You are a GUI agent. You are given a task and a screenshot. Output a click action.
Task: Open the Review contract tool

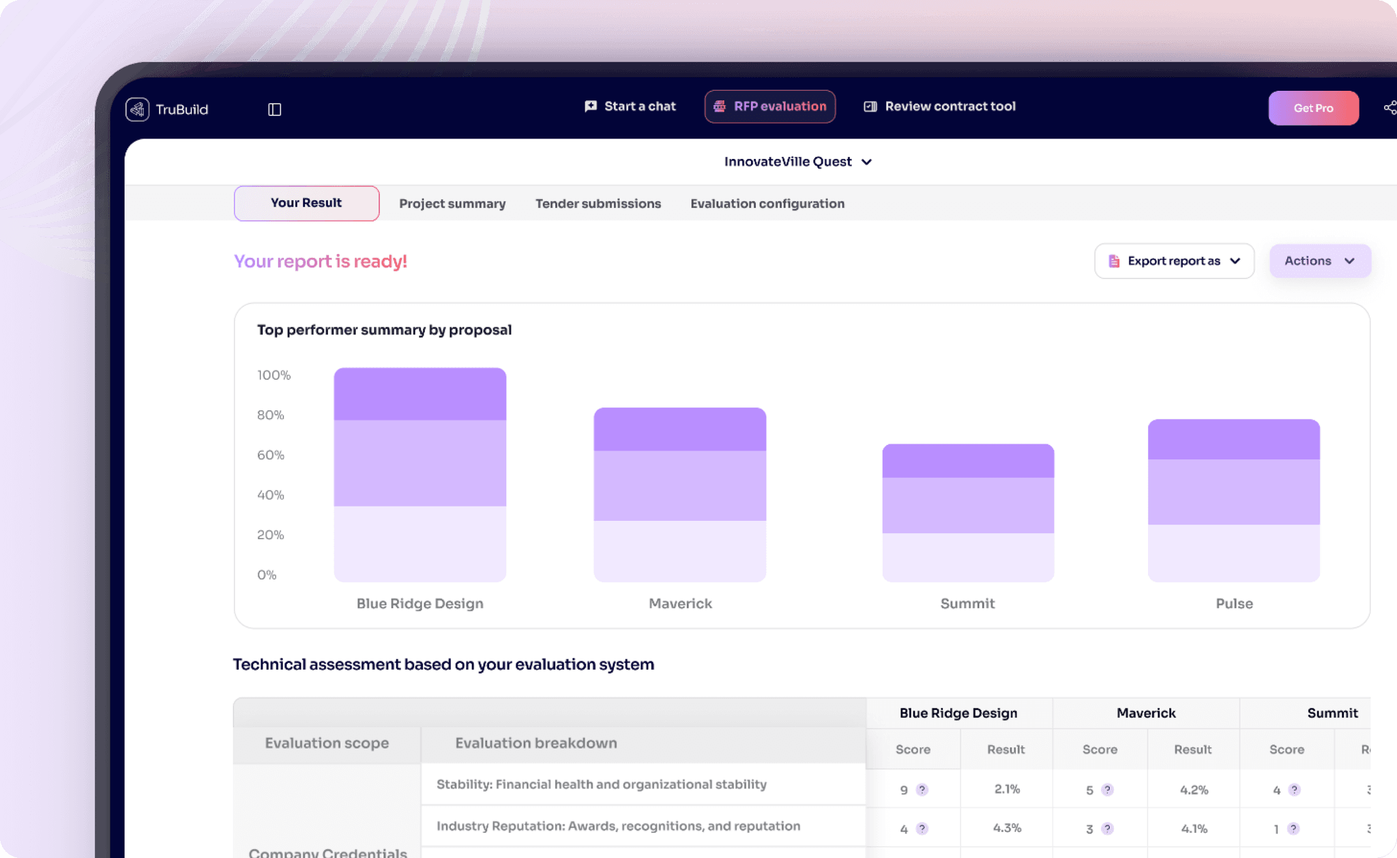[940, 106]
